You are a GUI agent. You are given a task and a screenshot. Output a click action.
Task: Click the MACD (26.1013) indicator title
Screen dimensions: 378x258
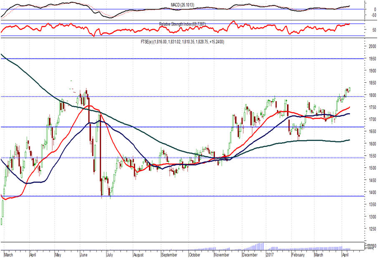tap(182, 5)
